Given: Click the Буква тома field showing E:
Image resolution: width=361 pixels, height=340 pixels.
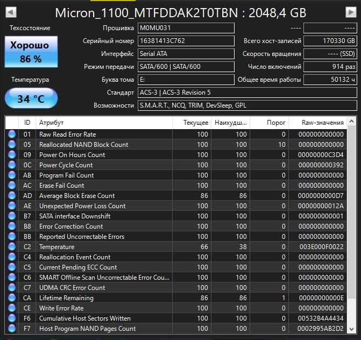Looking at the screenshot, I should coord(186,80).
